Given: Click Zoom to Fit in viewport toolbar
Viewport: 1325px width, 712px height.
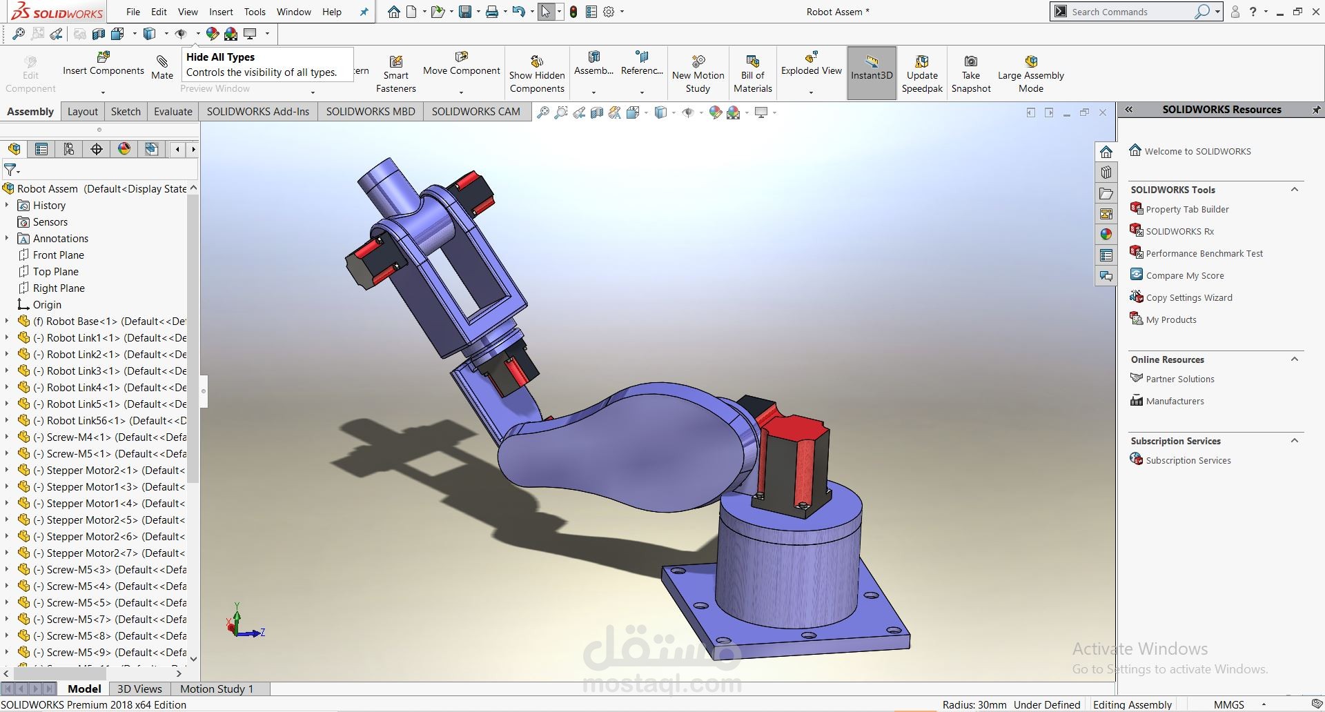Looking at the screenshot, I should pyautogui.click(x=543, y=112).
